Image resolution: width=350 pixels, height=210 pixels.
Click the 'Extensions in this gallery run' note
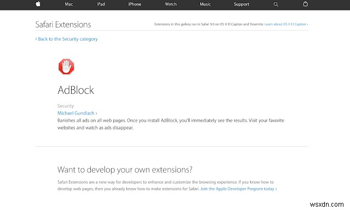(x=209, y=24)
